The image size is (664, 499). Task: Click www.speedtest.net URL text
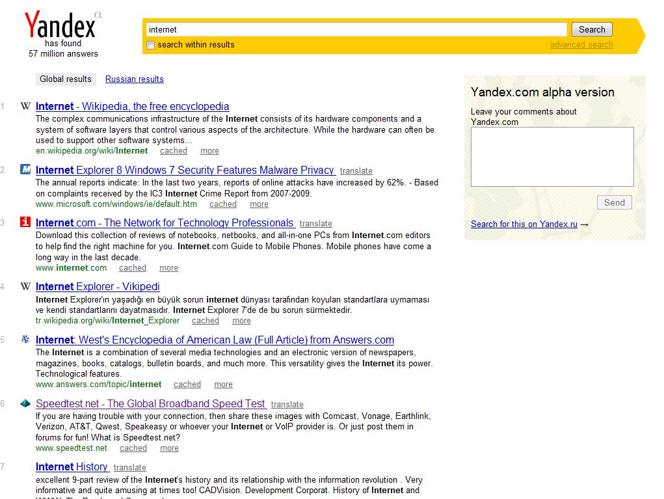pos(72,448)
